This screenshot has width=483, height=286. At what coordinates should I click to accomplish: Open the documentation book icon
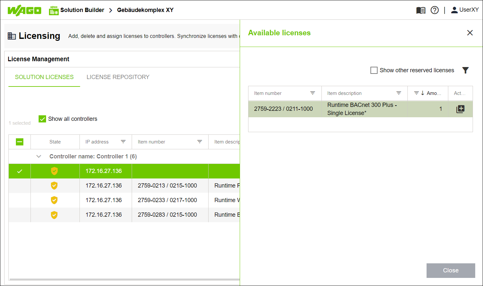pyautogui.click(x=421, y=10)
